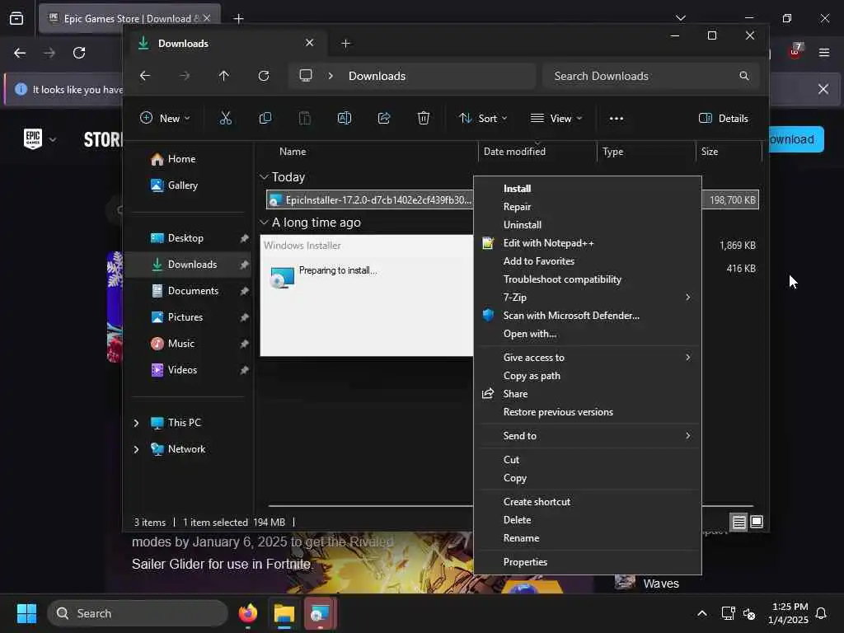Click the Cut scissors icon in toolbar
Screen dimensions: 844x633
pos(226,119)
